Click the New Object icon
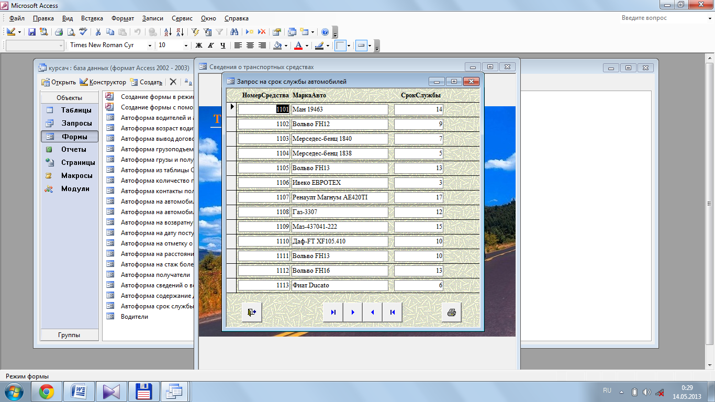715x402 pixels. pos(304,32)
